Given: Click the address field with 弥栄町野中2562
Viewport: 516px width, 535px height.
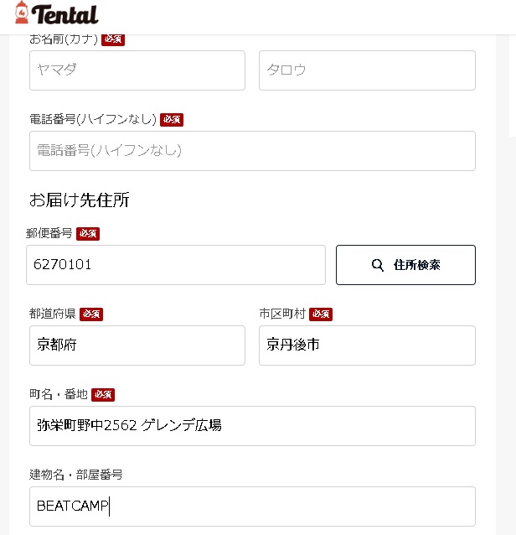Looking at the screenshot, I should [252, 426].
